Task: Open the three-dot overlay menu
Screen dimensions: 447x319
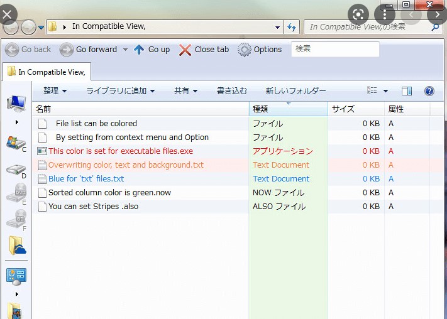Action: [x=385, y=14]
